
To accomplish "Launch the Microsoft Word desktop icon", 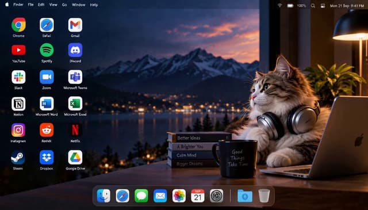I will (47, 104).
